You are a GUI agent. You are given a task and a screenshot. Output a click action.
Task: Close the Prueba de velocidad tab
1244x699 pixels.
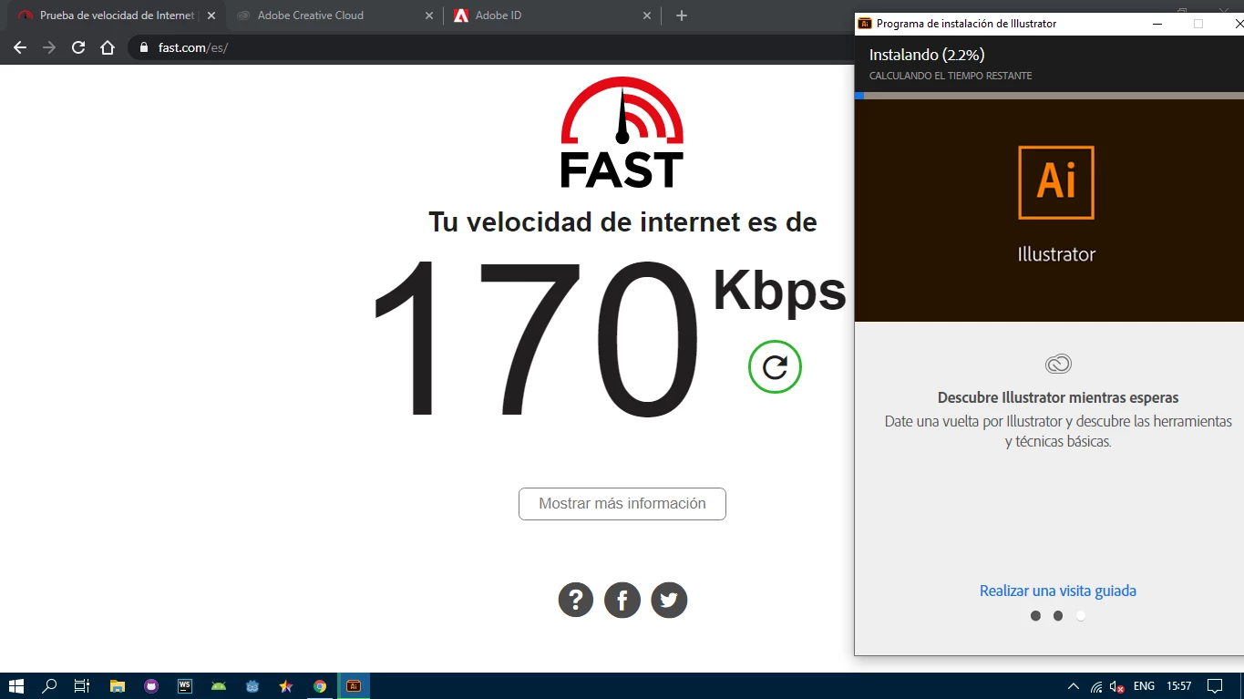(211, 15)
